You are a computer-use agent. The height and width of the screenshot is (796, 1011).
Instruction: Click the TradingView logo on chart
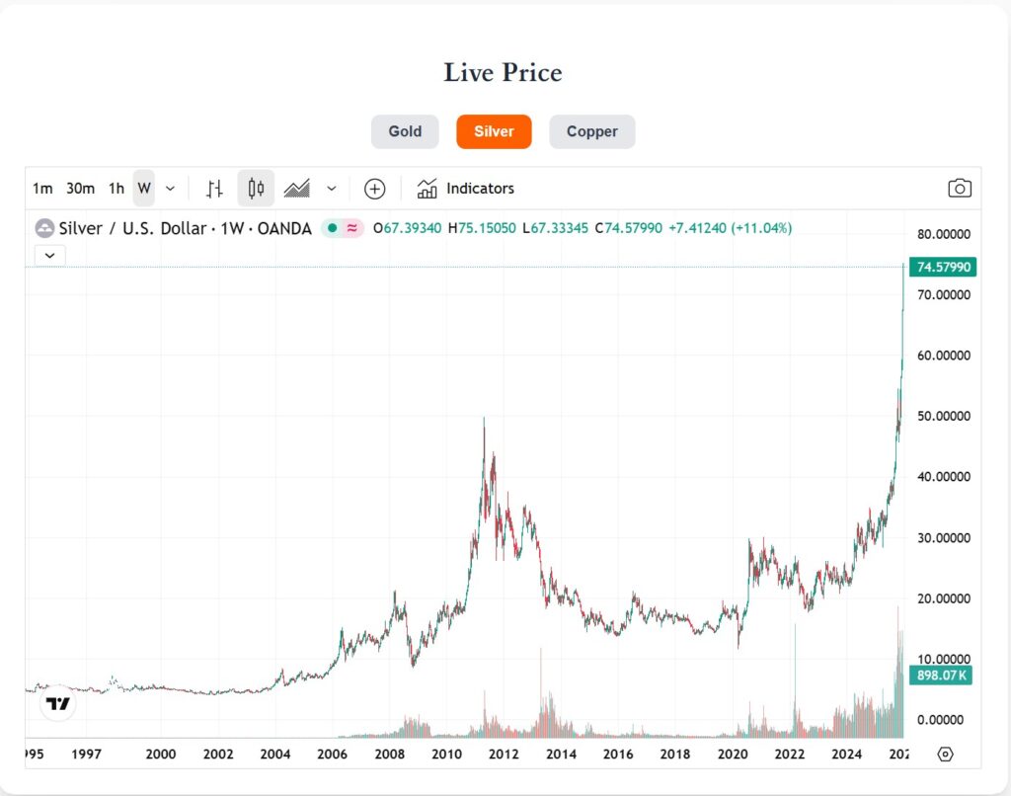[58, 704]
